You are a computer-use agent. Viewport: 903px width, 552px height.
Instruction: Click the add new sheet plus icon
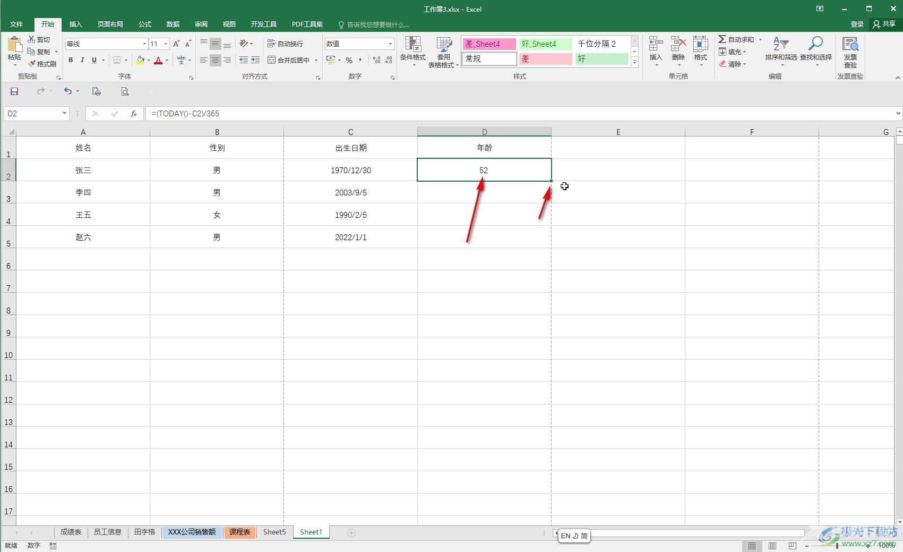351,532
